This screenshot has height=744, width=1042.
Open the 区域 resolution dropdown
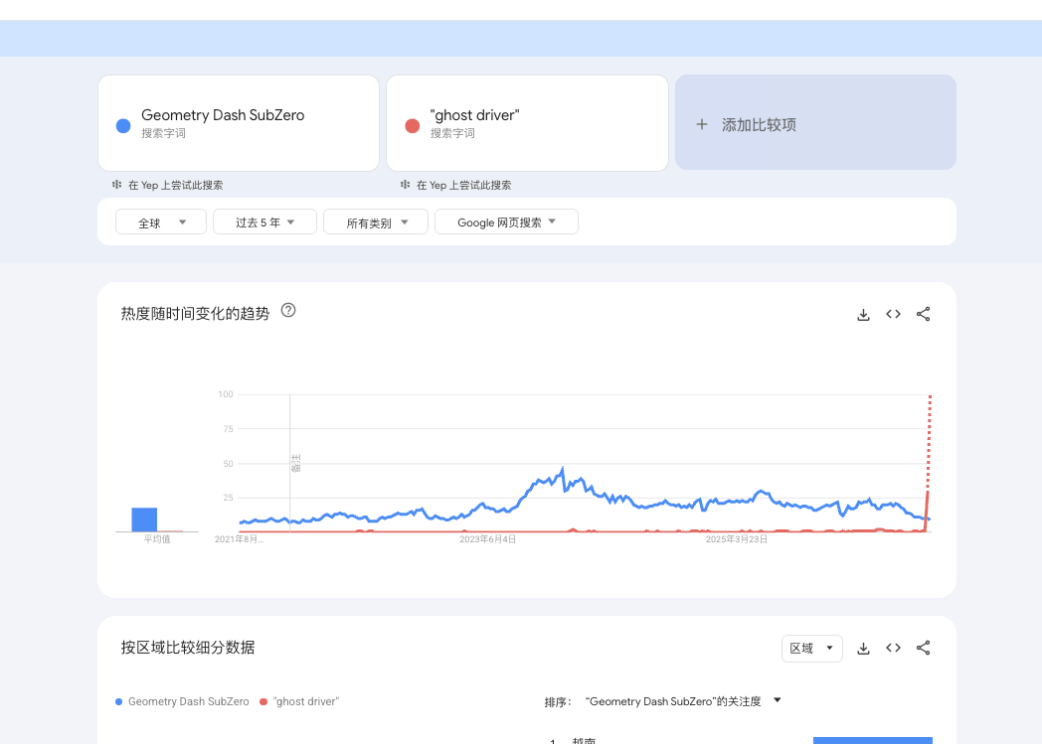tap(812, 649)
